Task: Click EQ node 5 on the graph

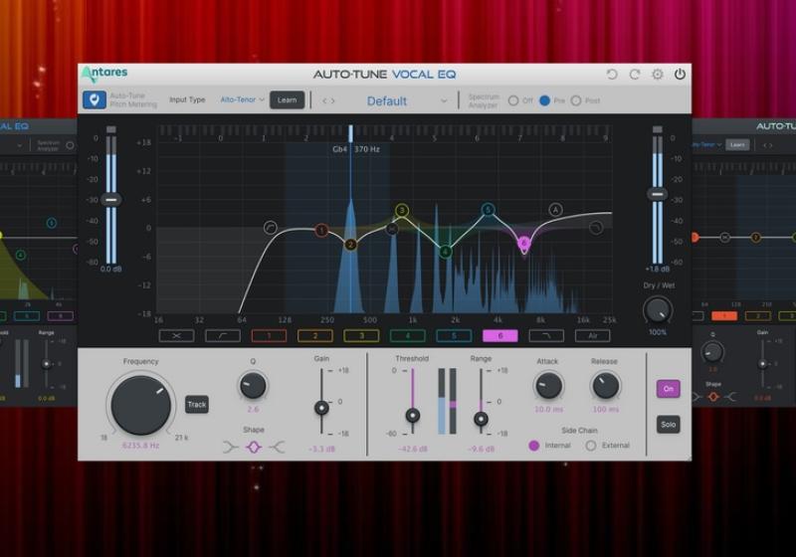Action: tap(489, 210)
